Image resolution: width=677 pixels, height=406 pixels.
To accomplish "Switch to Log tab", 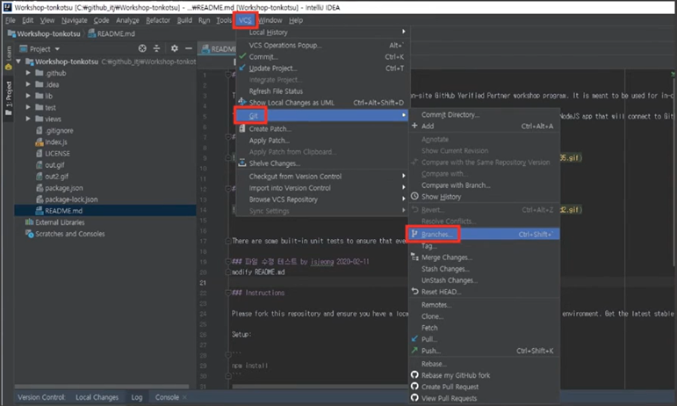I will (136, 397).
